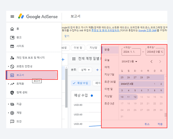
Task: Click the Google AdSense logo
Action: [38, 16]
